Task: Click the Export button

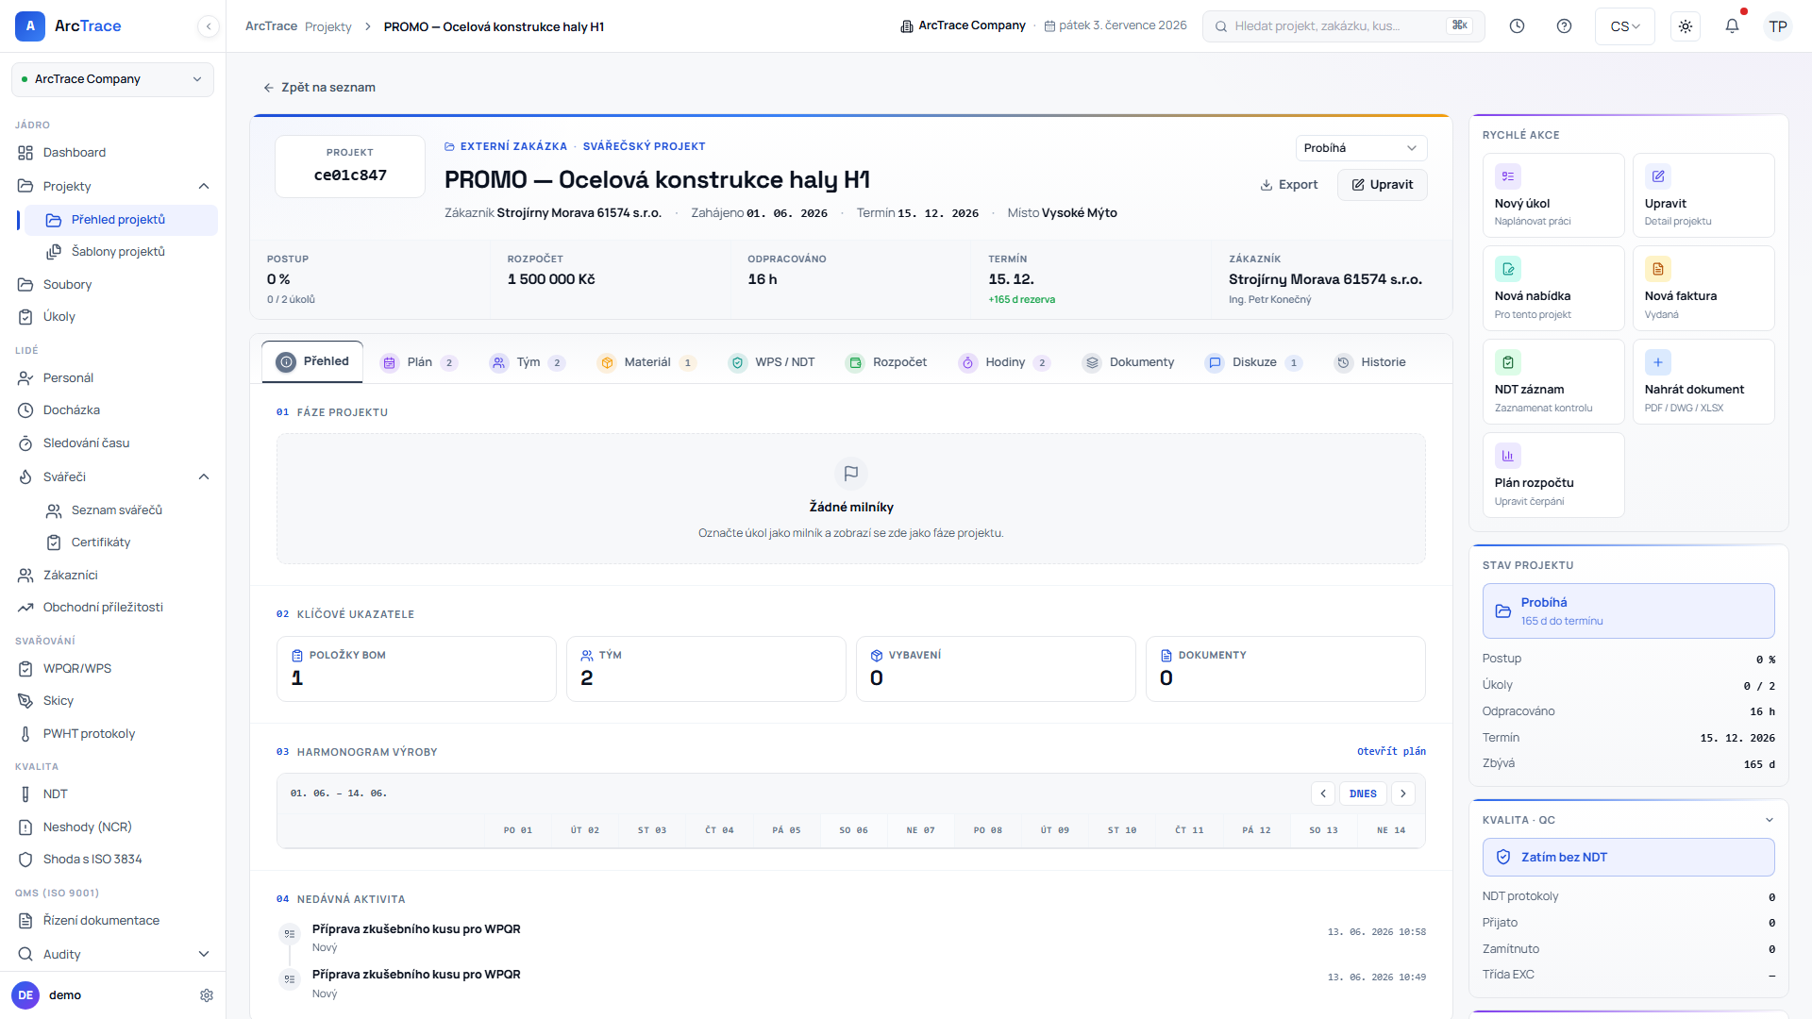Action: 1289,185
